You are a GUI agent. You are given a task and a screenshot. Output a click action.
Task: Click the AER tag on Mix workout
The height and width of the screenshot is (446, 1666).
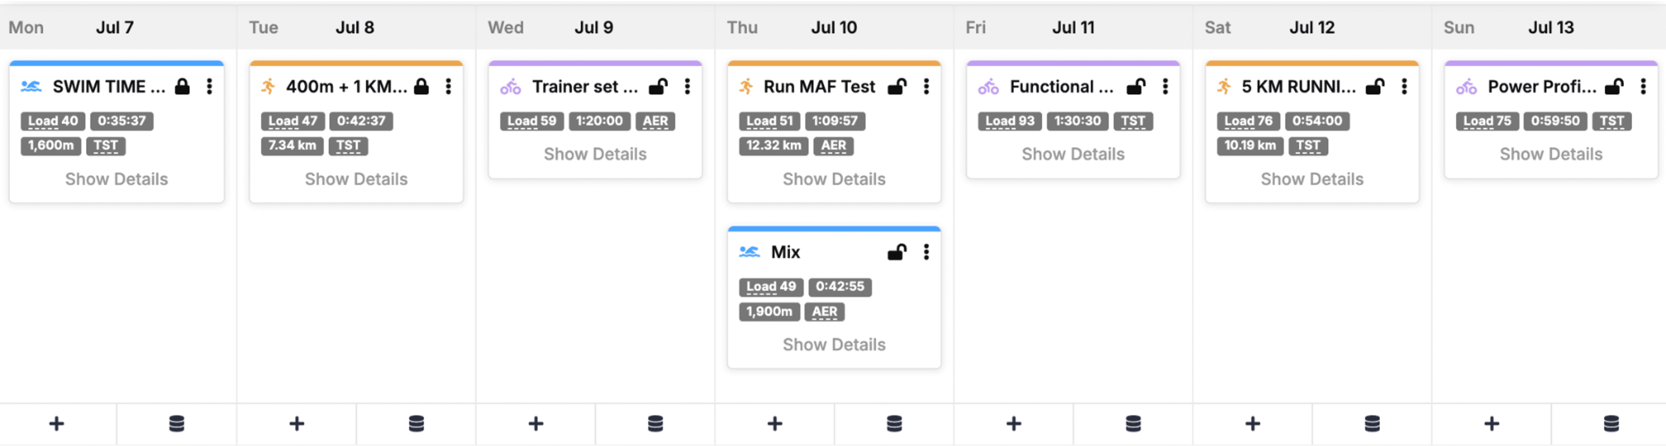pyautogui.click(x=824, y=312)
